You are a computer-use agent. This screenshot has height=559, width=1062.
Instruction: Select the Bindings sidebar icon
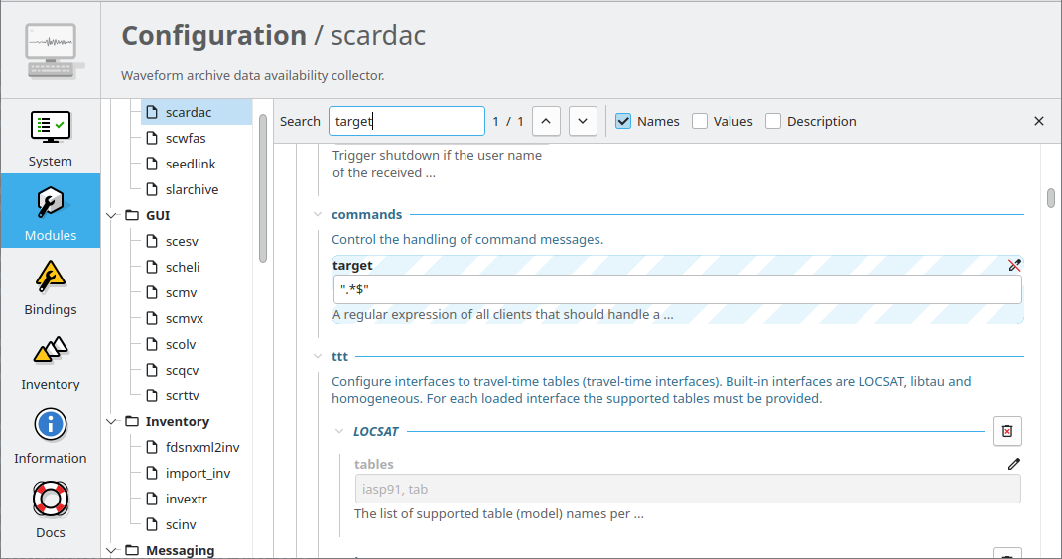coord(50,278)
